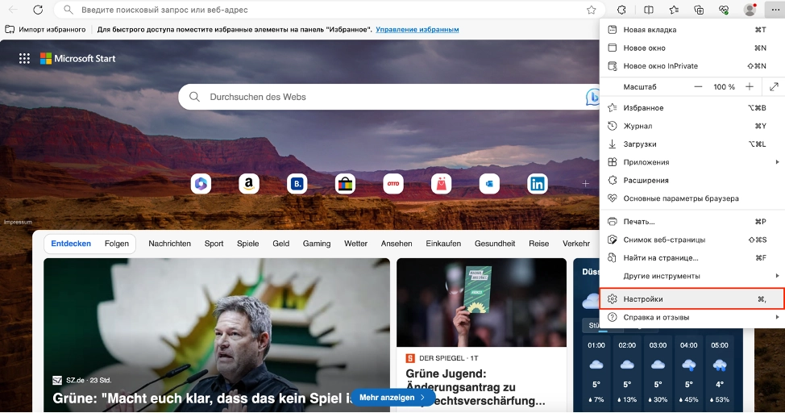Expand the Другие инструменты submenu

[692, 276]
